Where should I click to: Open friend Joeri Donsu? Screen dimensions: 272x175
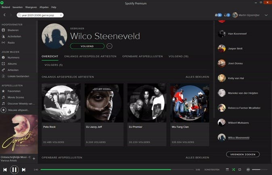pos(230,63)
